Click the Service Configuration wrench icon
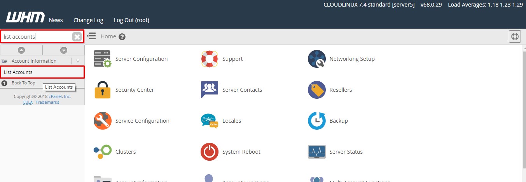526x182 pixels. (x=103, y=121)
